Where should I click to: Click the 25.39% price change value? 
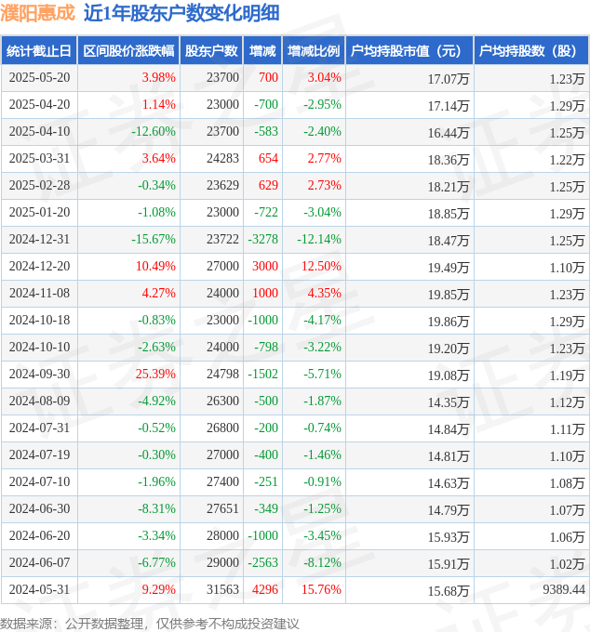[155, 374]
